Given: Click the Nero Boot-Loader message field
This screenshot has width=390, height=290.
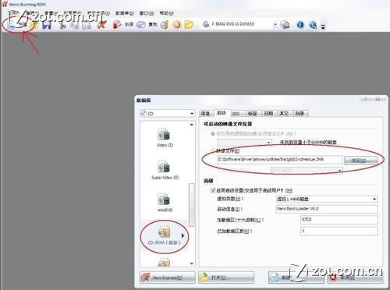Looking at the screenshot, I should pyautogui.click(x=327, y=209).
